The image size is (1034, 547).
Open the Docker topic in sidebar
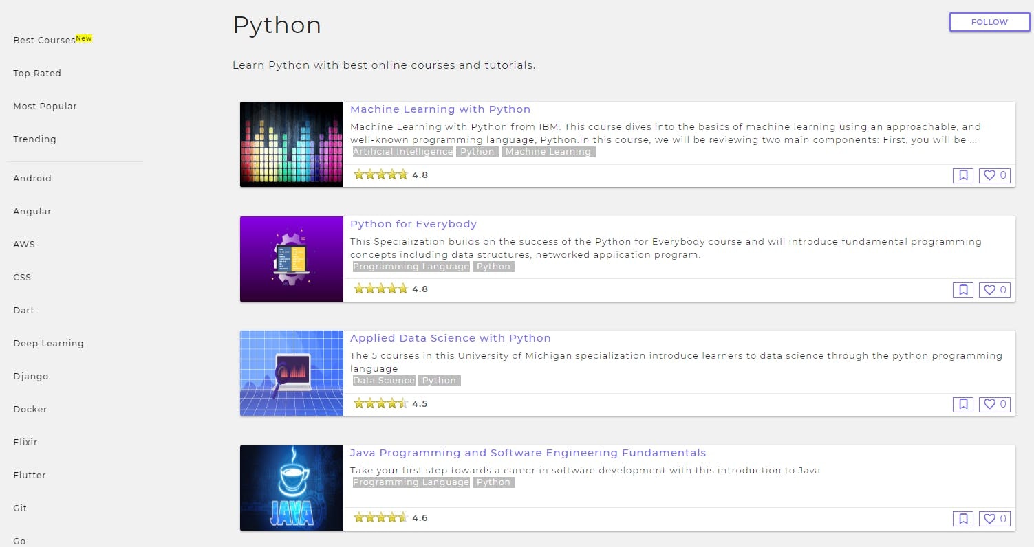[30, 409]
